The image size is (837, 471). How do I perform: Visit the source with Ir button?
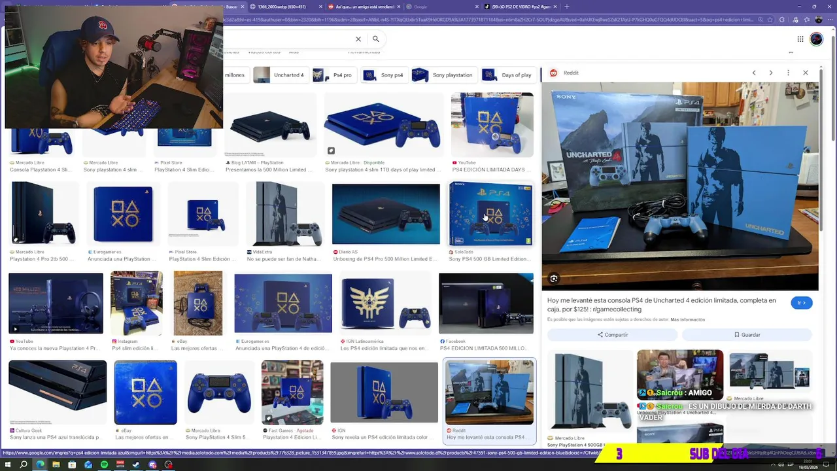pos(802,303)
